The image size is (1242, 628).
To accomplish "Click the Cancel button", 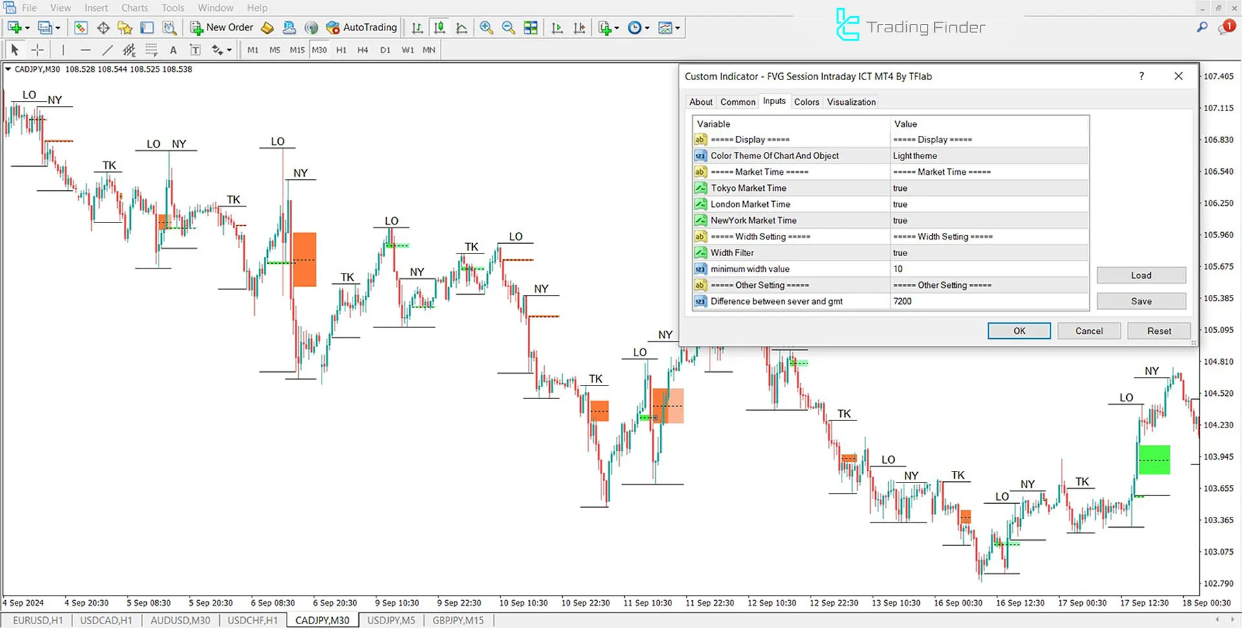I will 1089,331.
